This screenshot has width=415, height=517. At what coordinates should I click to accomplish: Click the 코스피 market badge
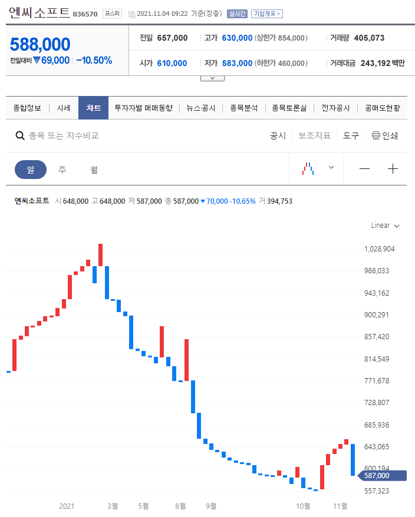click(x=111, y=14)
